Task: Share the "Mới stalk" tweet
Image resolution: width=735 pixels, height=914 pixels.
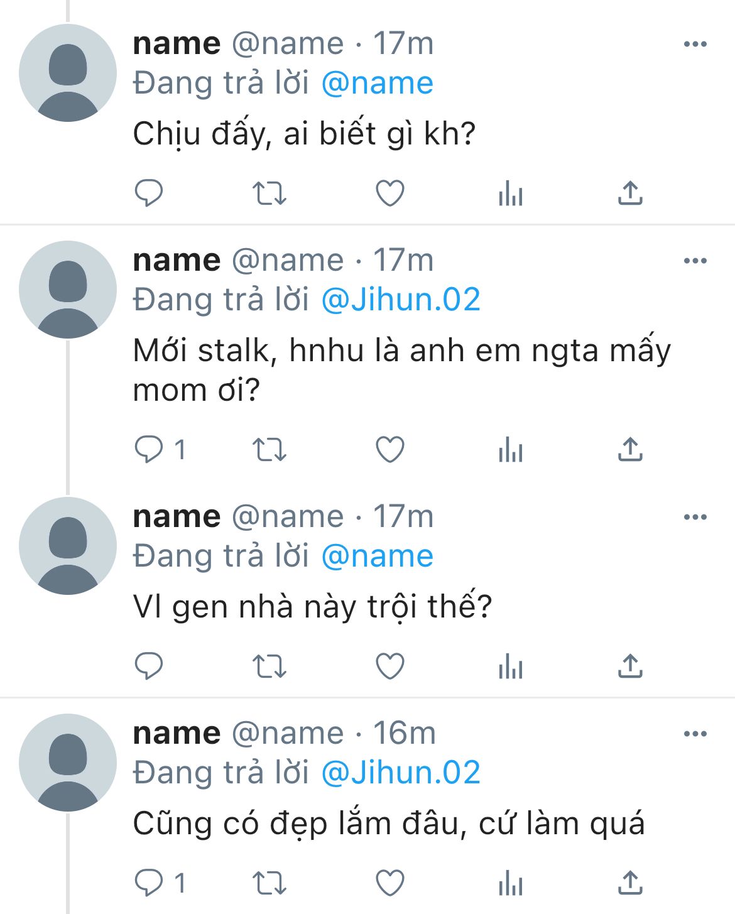Action: [x=630, y=449]
